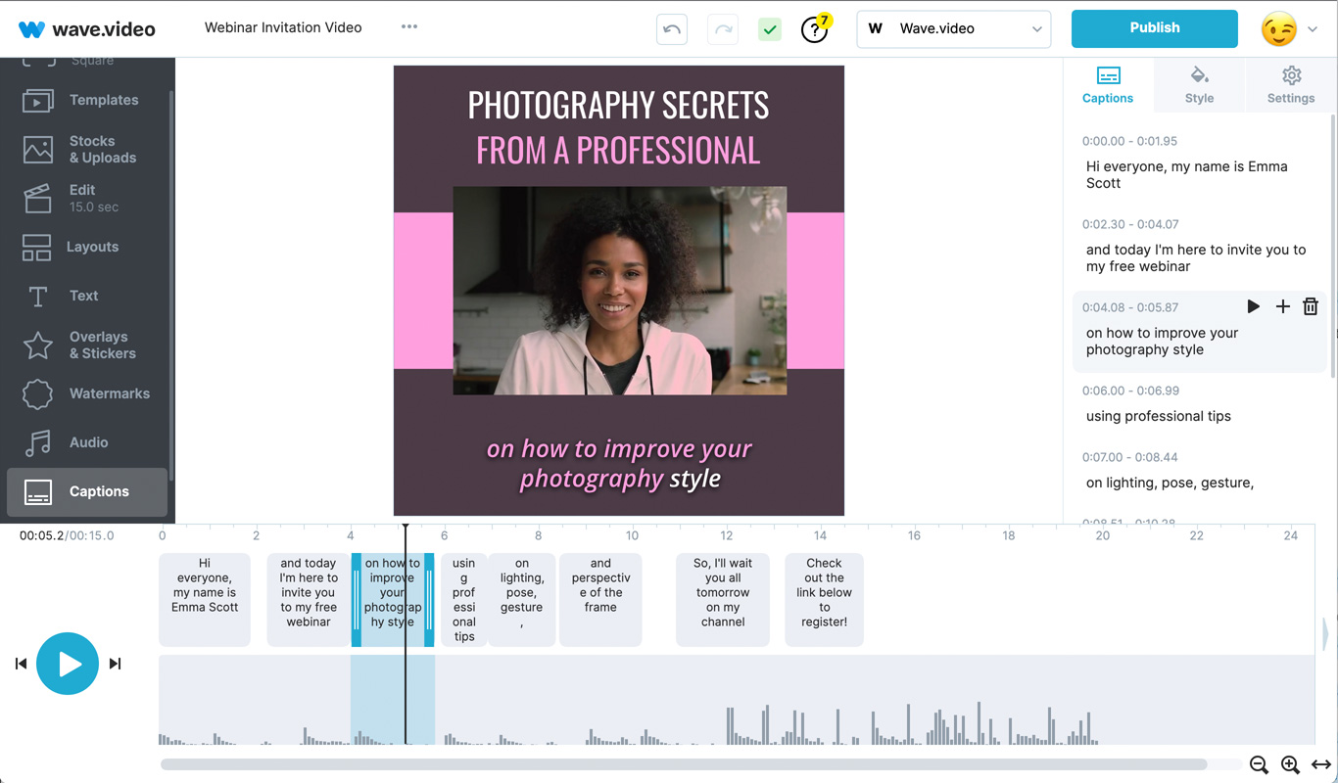Add a new caption with the plus icon

pos(1283,306)
